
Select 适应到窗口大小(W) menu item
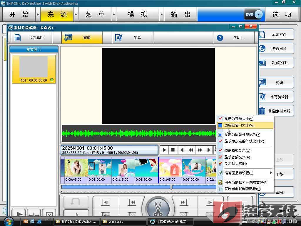click(x=245, y=125)
